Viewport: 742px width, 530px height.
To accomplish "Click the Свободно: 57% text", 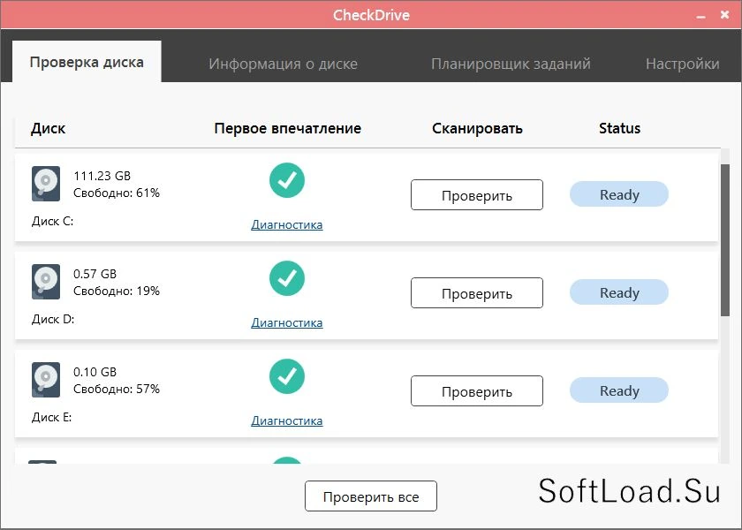I will (x=117, y=389).
